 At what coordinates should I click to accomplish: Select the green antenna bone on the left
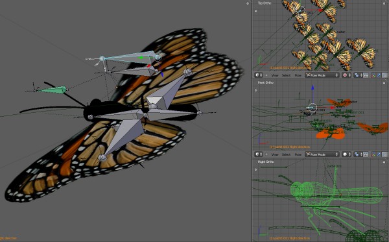(52, 90)
